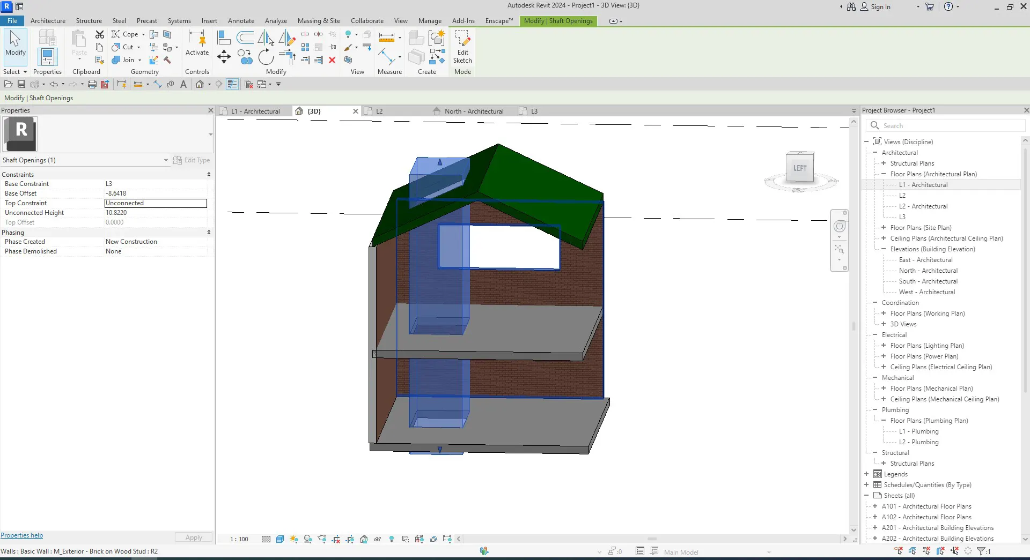Collapse the Phasing section

coord(209,233)
